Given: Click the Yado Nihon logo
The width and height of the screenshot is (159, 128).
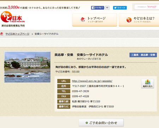Looking at the screenshot, I should tap(13, 17).
